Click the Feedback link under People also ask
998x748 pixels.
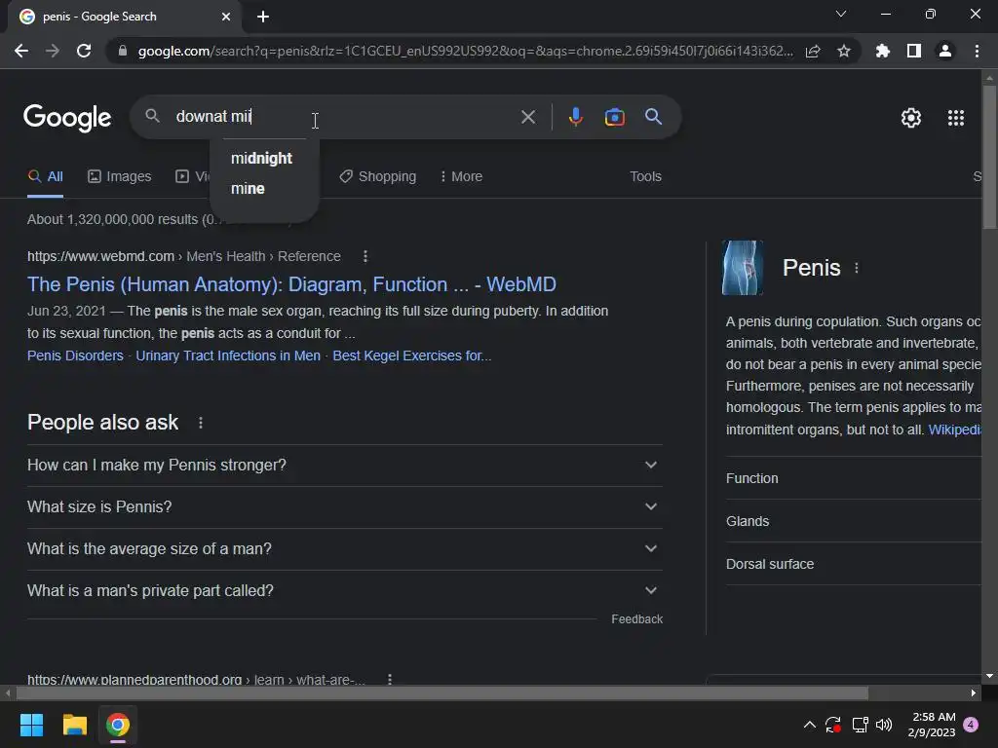pos(636,619)
